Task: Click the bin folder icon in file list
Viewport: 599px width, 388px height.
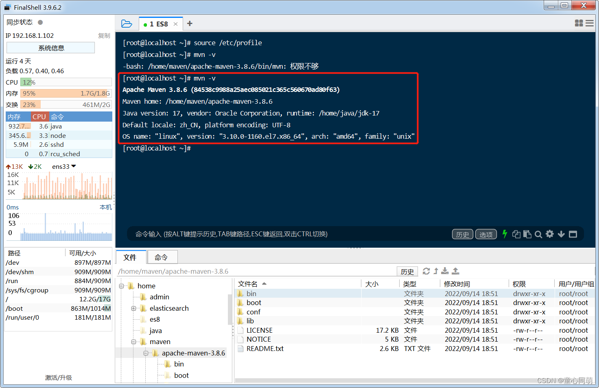Action: tap(240, 293)
